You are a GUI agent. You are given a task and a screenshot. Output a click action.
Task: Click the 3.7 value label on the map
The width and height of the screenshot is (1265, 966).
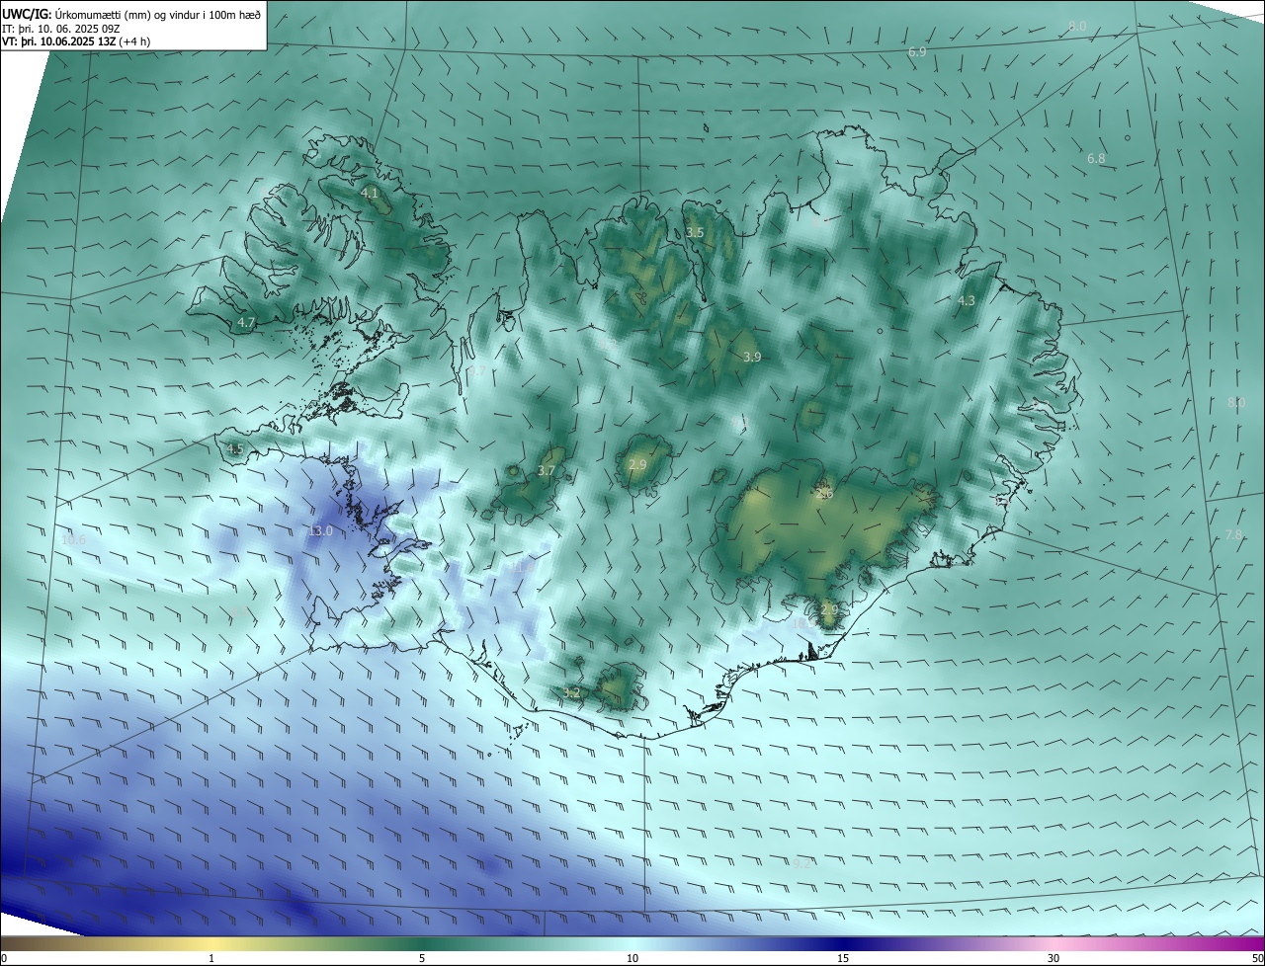[x=547, y=472]
